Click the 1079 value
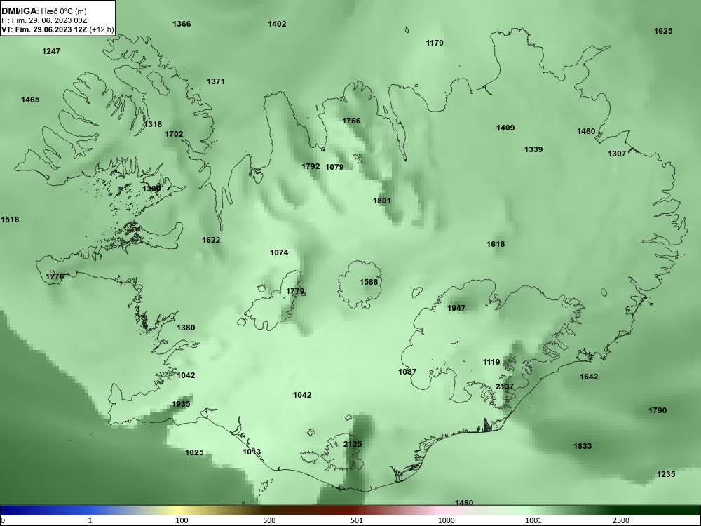 pyautogui.click(x=334, y=168)
